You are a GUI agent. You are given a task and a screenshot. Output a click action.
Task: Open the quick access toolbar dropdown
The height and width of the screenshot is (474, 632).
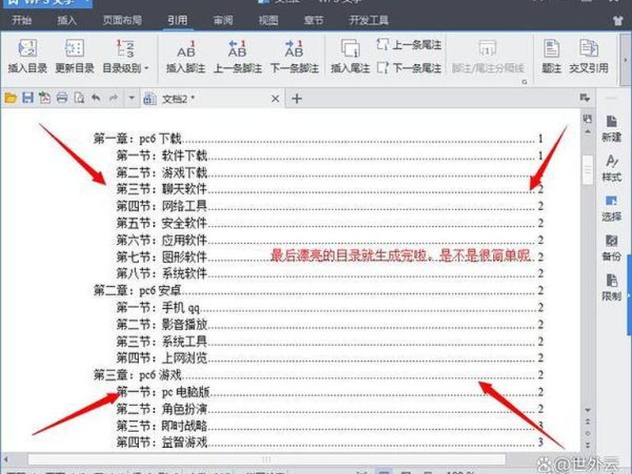click(131, 98)
